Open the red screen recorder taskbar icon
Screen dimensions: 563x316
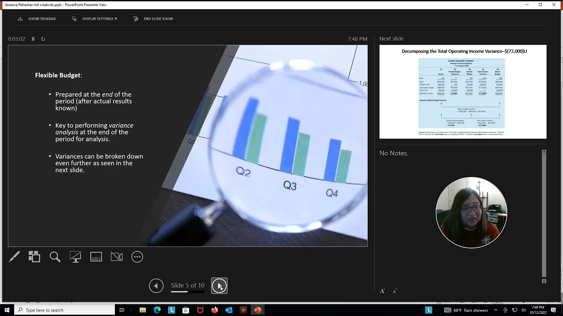(243, 310)
